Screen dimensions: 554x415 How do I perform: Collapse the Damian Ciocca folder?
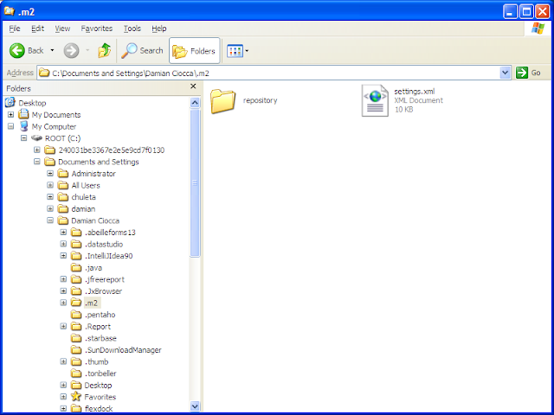pyautogui.click(x=50, y=220)
